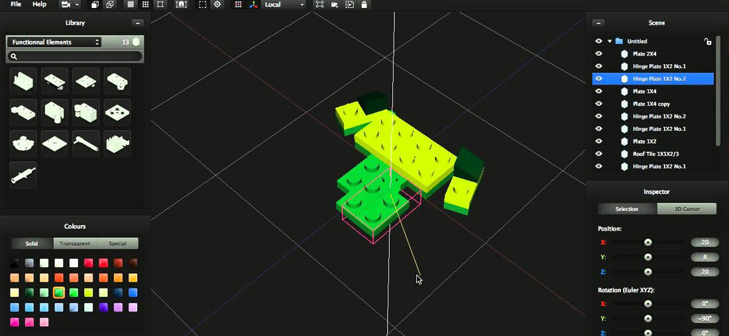729x336 pixels.
Task: Select the fine grid toolbar icon
Action: [x=131, y=5]
